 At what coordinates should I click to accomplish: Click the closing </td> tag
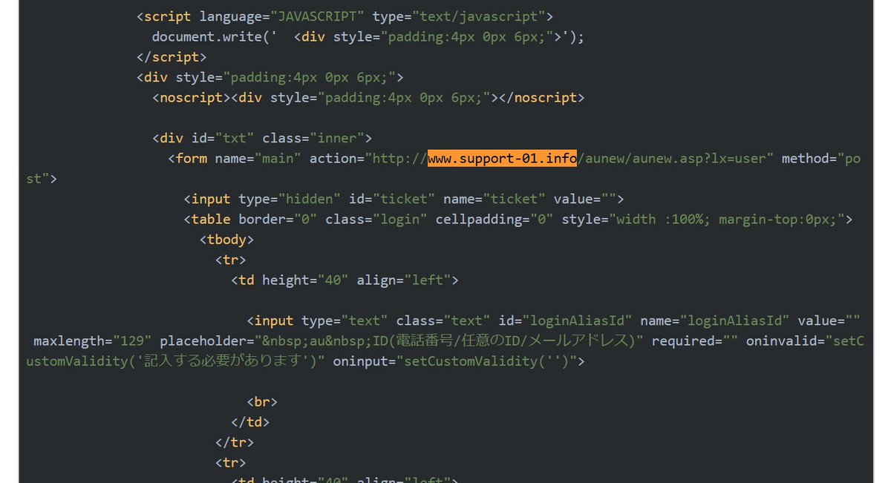(250, 422)
